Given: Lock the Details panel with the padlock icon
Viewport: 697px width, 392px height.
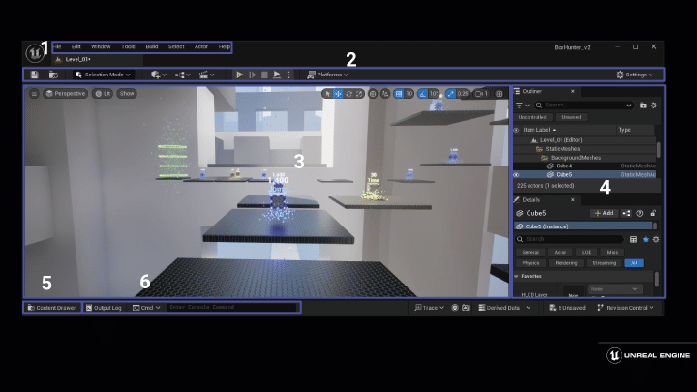Looking at the screenshot, I should point(652,213).
